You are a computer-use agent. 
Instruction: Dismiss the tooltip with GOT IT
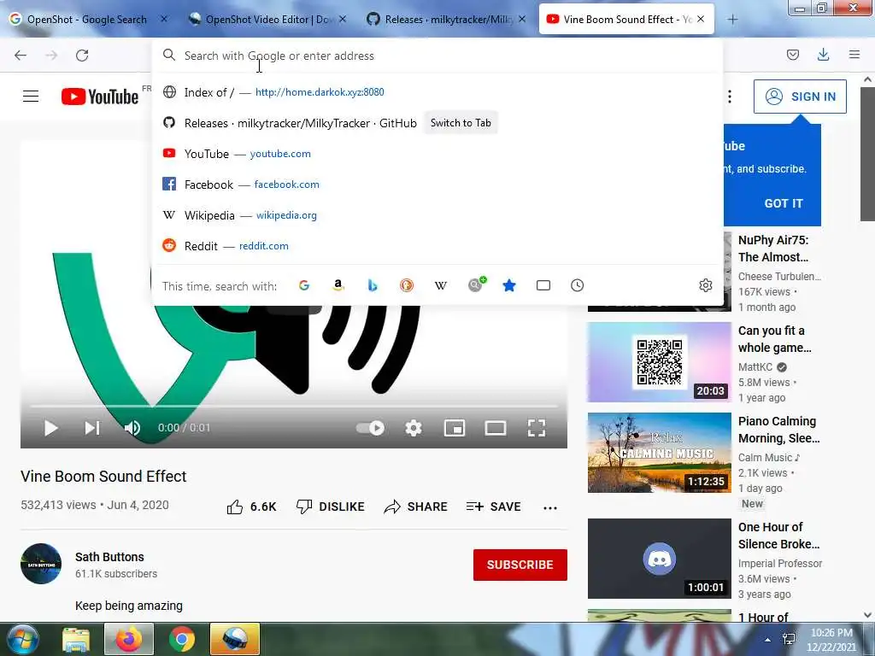coord(784,203)
